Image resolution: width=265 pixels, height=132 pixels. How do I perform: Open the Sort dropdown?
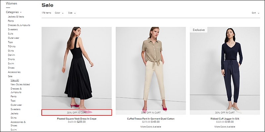(x=255, y=13)
